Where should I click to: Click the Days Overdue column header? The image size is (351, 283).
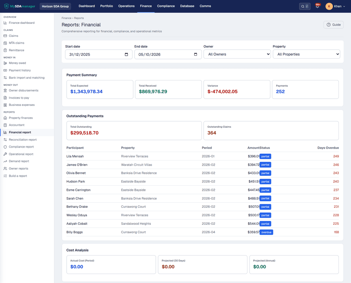click(328, 148)
